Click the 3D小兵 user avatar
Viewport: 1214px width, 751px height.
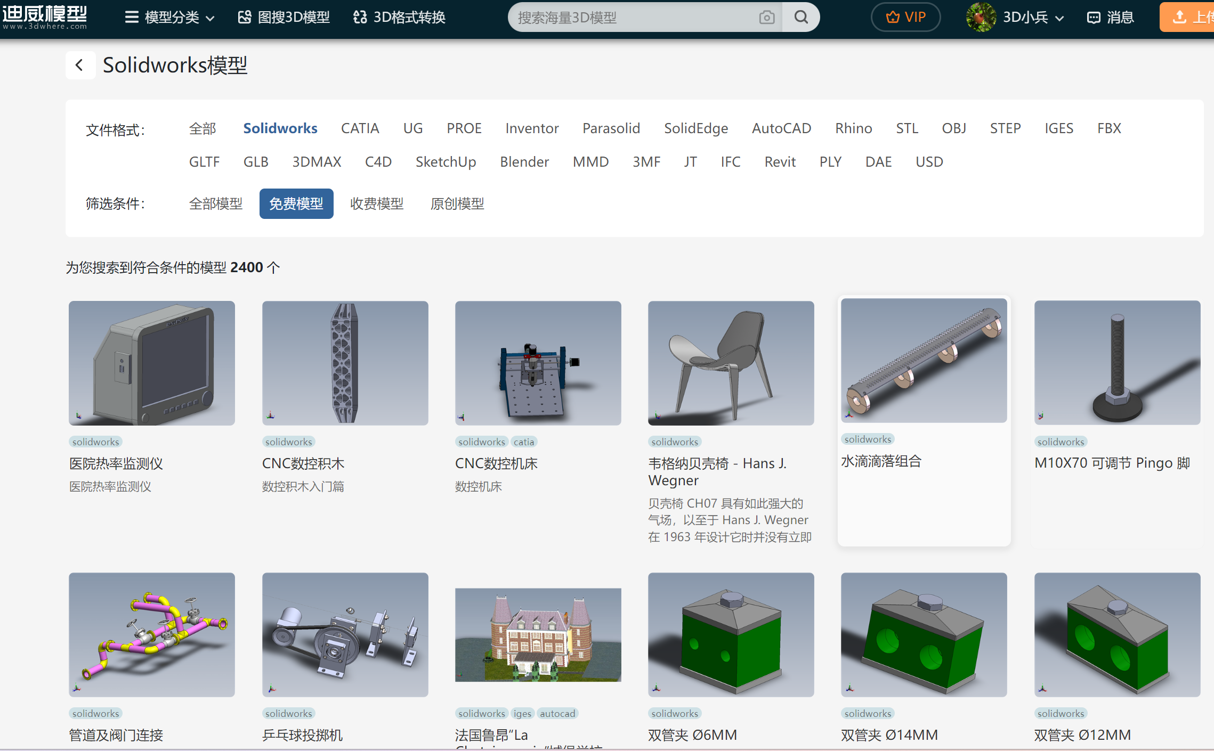[x=981, y=18]
